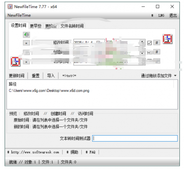The height and width of the screenshot is (169, 184).
Task: Click the 新的时间 preview line
Action: (x=51, y=127)
